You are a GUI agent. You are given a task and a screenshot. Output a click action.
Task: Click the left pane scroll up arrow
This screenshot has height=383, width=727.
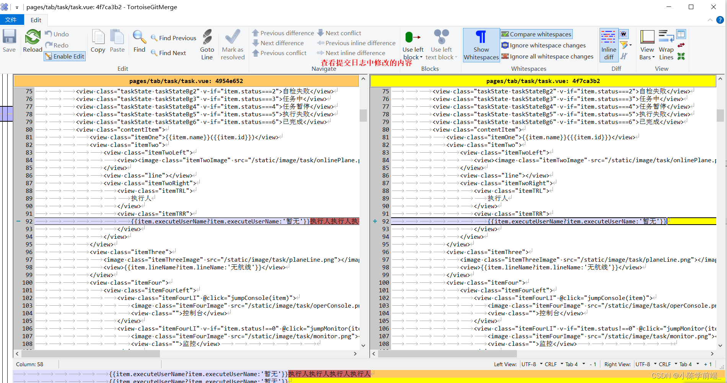tap(363, 79)
